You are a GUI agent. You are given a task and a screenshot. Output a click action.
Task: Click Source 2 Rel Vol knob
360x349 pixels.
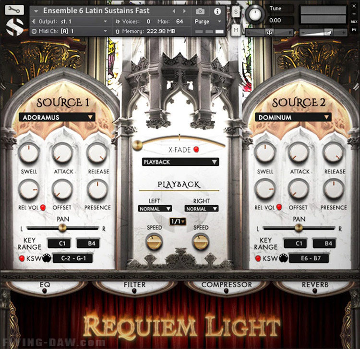pyautogui.click(x=265, y=189)
